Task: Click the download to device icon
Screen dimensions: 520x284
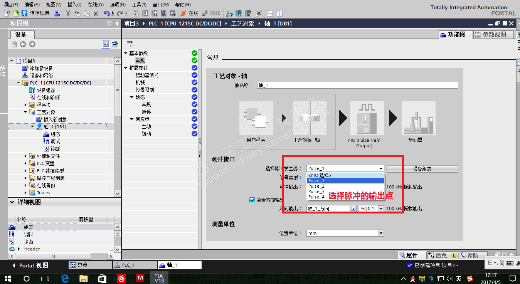Action: 145,13
